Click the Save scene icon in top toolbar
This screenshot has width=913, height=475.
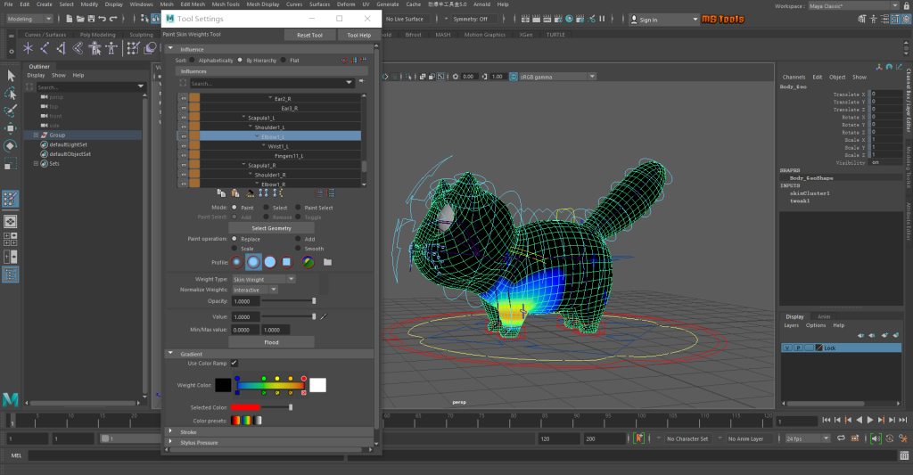point(92,19)
